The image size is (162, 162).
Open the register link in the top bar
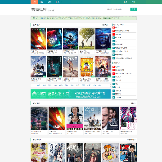[x=133, y=2]
